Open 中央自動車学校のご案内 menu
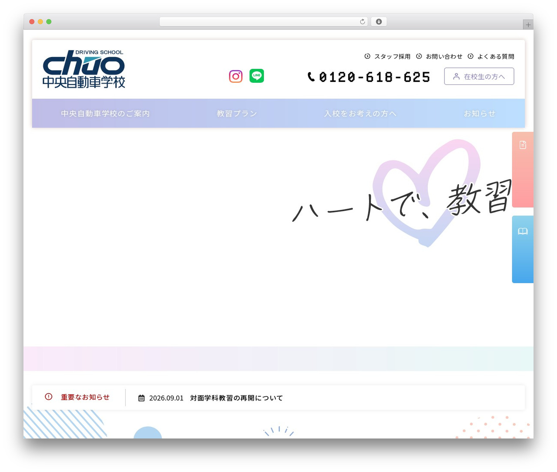The height and width of the screenshot is (472, 557). point(105,114)
